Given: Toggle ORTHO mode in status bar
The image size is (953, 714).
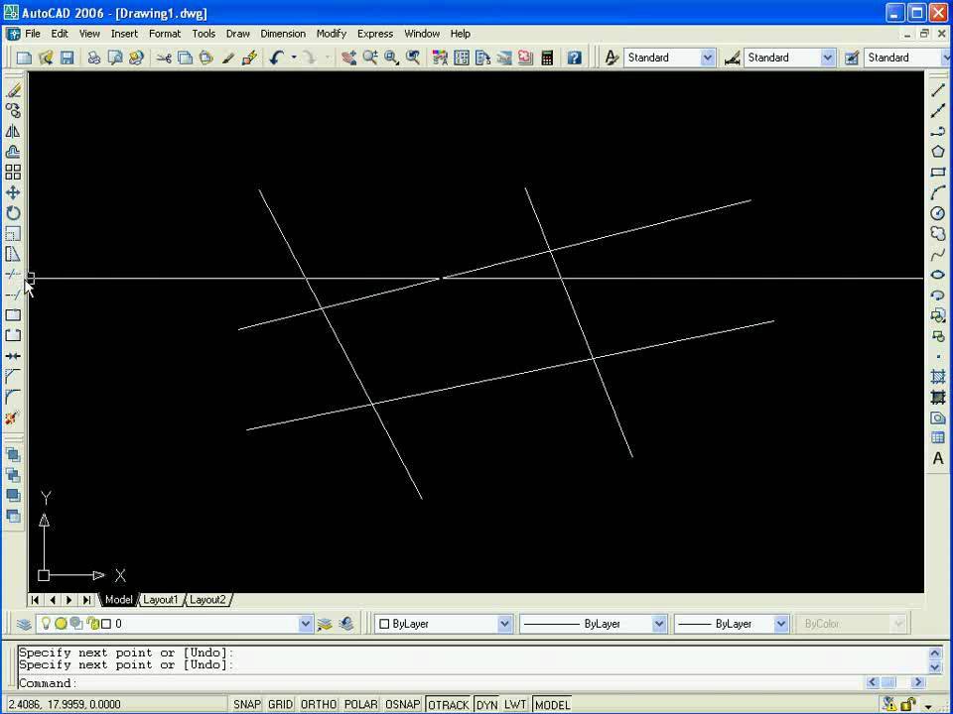Looking at the screenshot, I should (319, 704).
